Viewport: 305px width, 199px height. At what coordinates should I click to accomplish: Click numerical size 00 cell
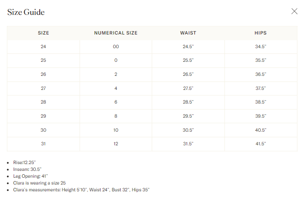coord(116,46)
